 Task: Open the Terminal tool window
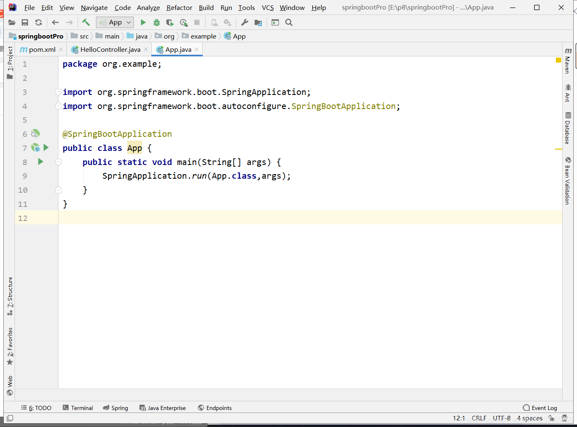click(78, 408)
